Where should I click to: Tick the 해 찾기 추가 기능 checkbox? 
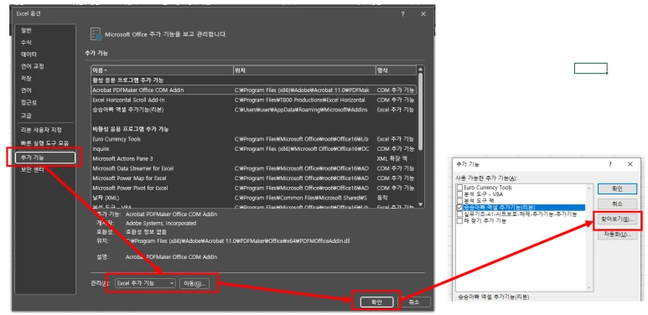click(x=459, y=221)
